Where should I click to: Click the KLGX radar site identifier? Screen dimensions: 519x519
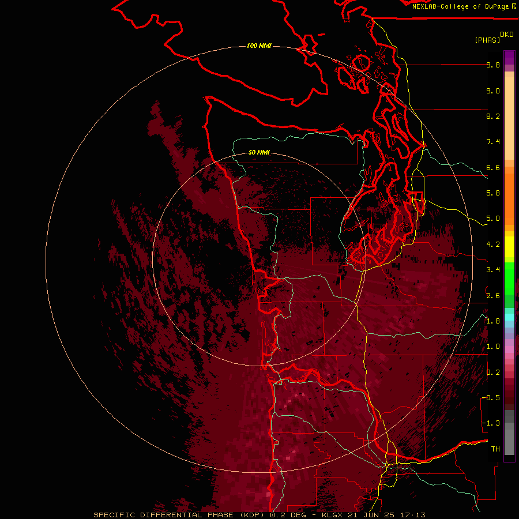(333, 515)
